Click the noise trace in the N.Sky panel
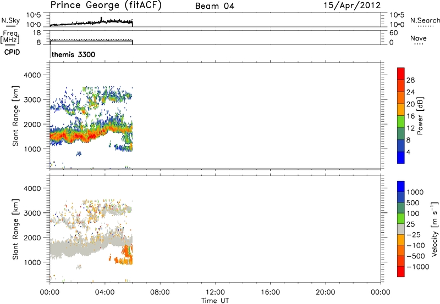Image resolution: width=440 pixels, height=304 pixels. click(x=91, y=22)
